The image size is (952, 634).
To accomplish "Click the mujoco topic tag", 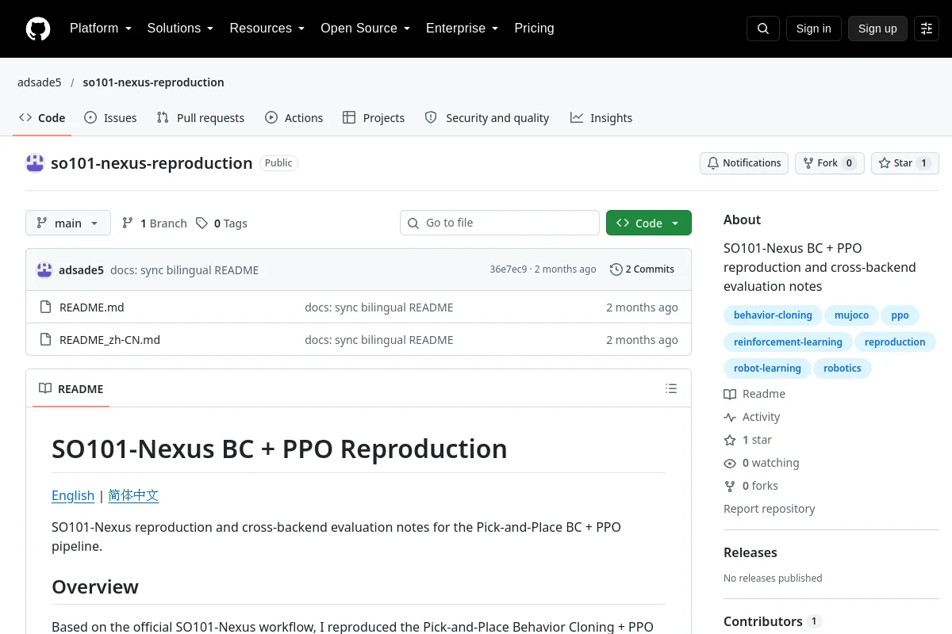I will [x=852, y=315].
